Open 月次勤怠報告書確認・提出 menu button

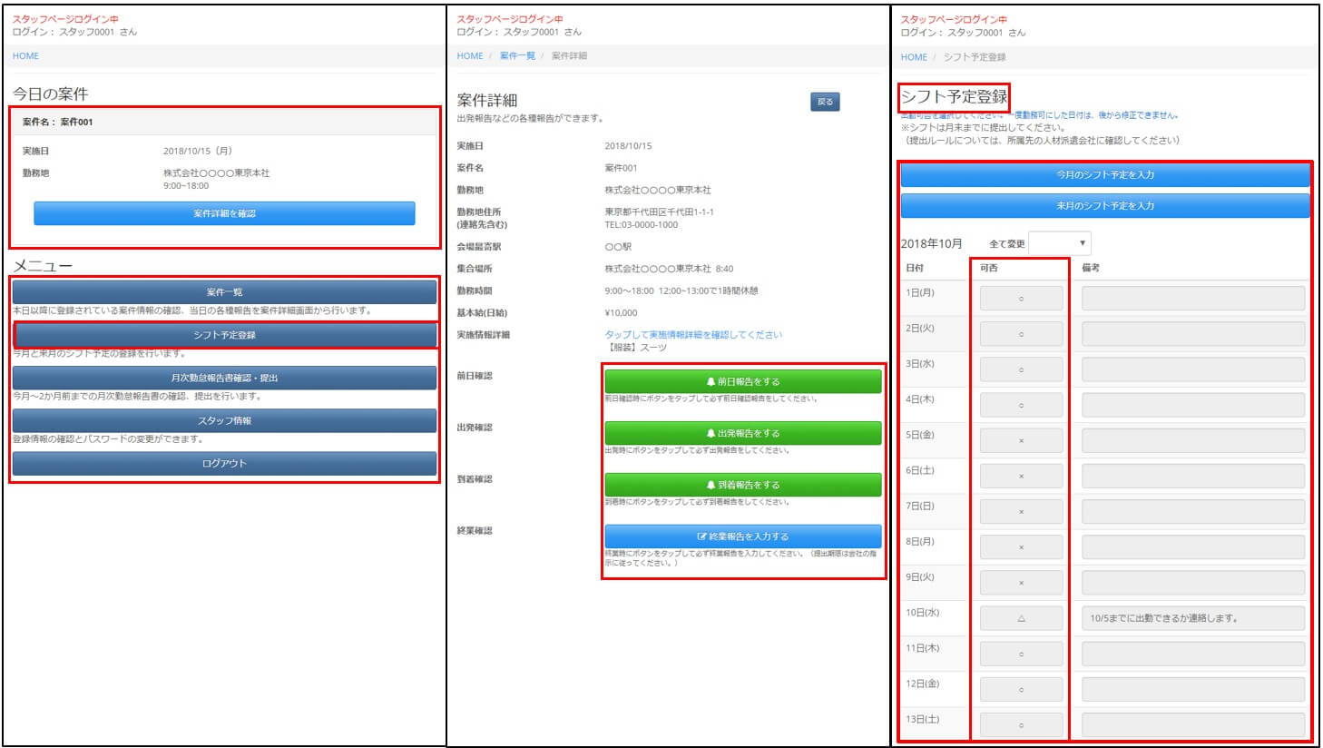(x=224, y=378)
